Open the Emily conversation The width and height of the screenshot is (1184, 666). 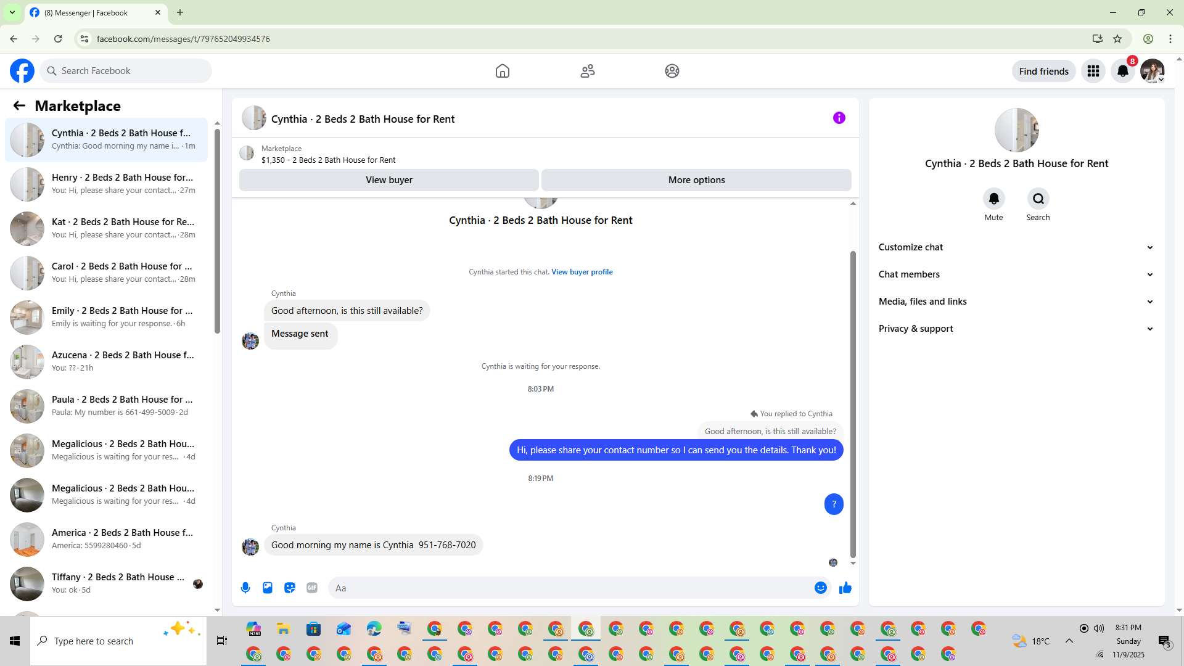(106, 318)
